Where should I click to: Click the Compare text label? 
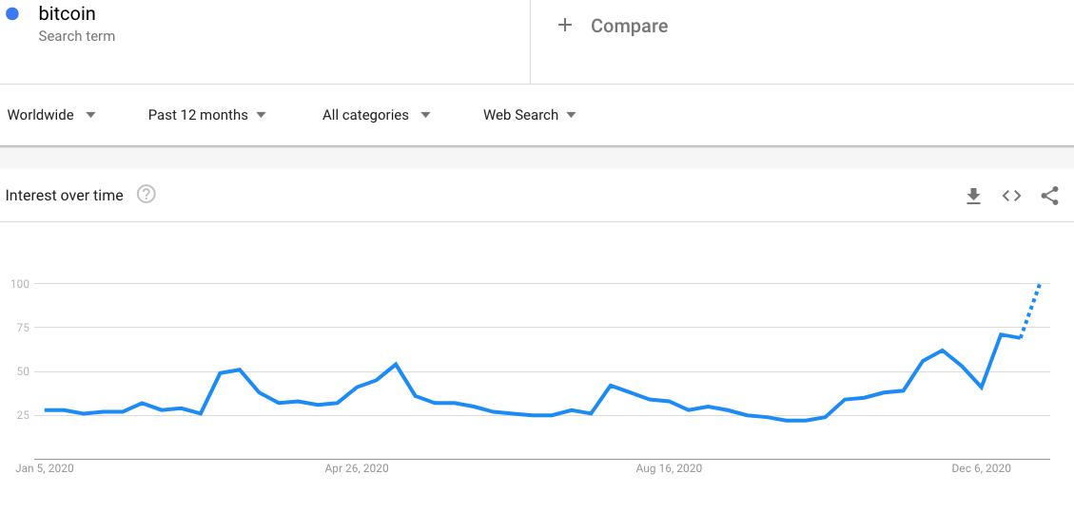coord(629,26)
